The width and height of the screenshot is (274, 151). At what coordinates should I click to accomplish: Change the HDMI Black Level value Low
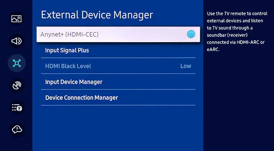(186, 66)
